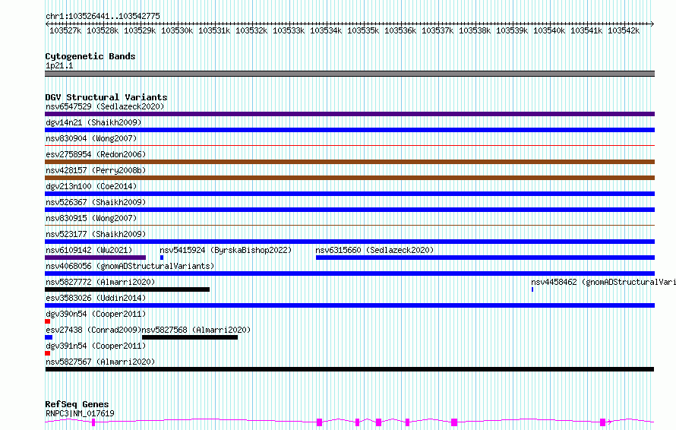Click the brown nsv428157 variant bar
Image resolution: width=676 pixels, height=430 pixels.
[x=349, y=178]
